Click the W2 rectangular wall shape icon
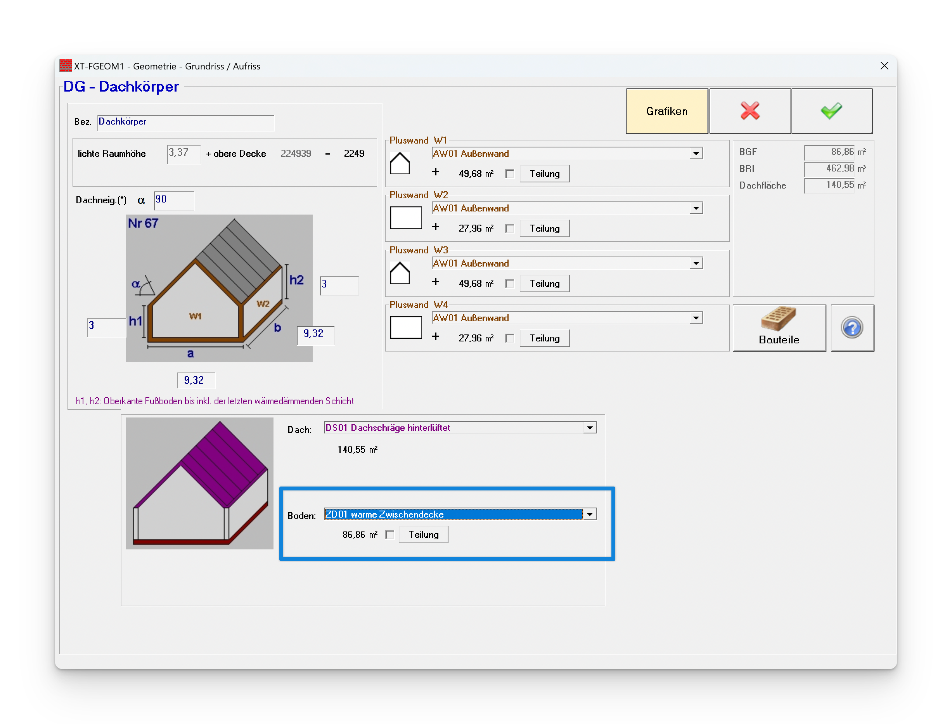Viewport: 952px width, 724px height. (405, 218)
